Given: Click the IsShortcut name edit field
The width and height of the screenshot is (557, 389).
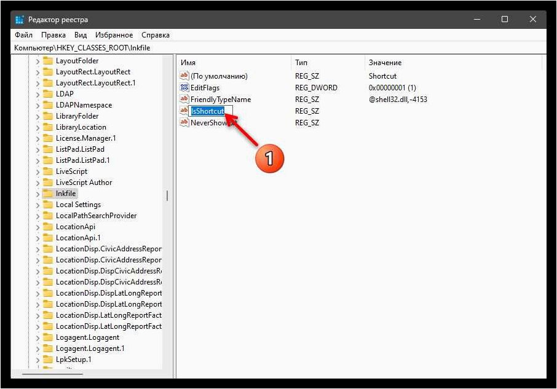Looking at the screenshot, I should click(211, 111).
